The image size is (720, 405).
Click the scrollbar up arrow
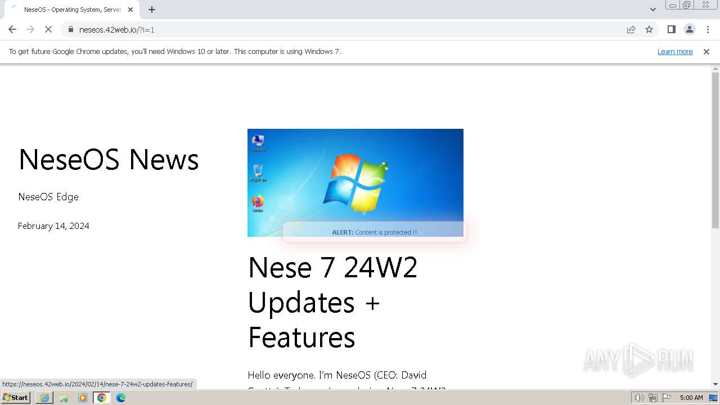pyautogui.click(x=715, y=68)
